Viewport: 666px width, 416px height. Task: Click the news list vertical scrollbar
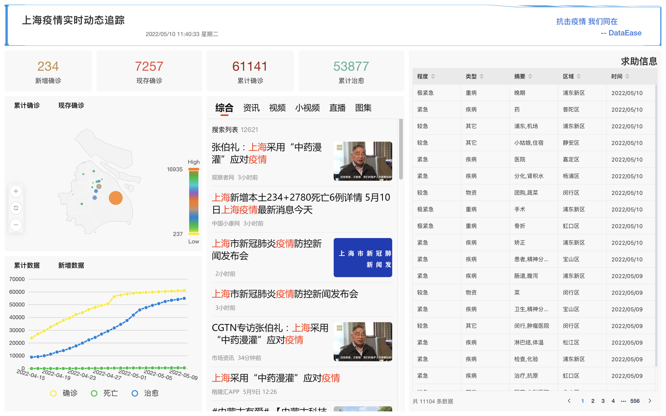point(401,149)
